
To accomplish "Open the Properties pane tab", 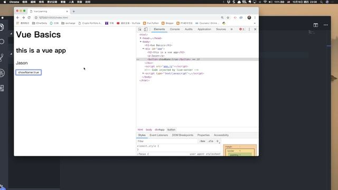I will click(x=203, y=135).
